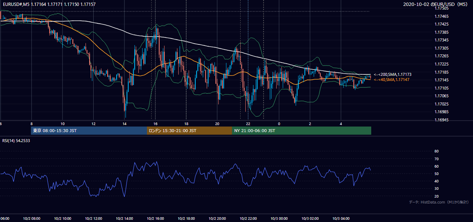This screenshot has width=473, height=222.
Task: Click the 10/3 04:00 date label
Action: click(x=341, y=218)
